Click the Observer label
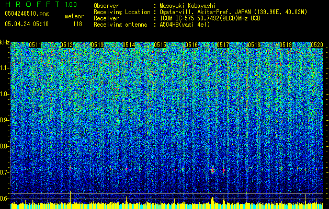This screenshot has width=329, height=209. point(106,6)
